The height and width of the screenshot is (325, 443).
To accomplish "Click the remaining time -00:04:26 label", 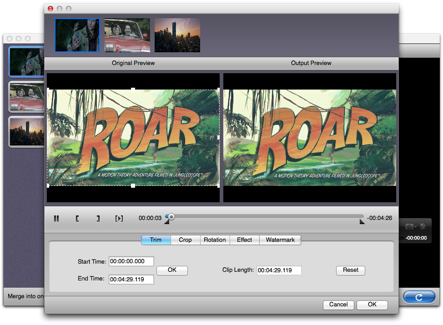I will [379, 218].
